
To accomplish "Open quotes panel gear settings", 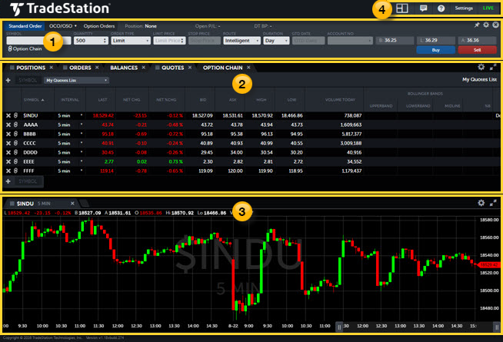I will tap(481, 67).
